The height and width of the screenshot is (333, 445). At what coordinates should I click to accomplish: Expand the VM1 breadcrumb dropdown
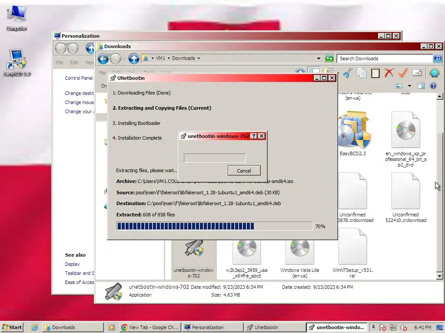pyautogui.click(x=169, y=59)
